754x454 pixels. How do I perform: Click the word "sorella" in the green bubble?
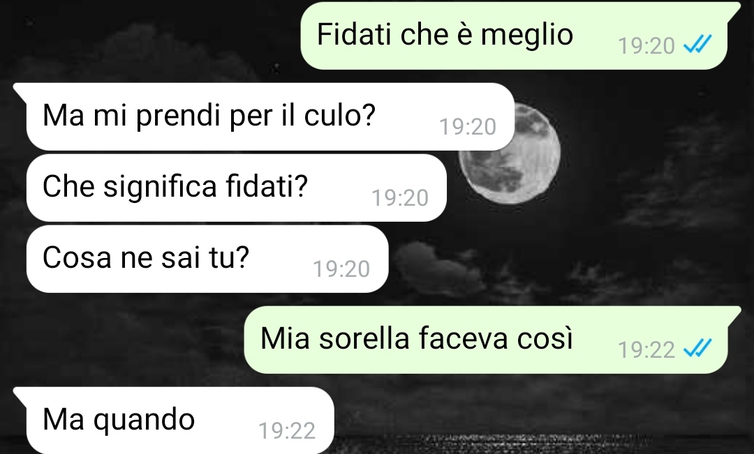364,338
